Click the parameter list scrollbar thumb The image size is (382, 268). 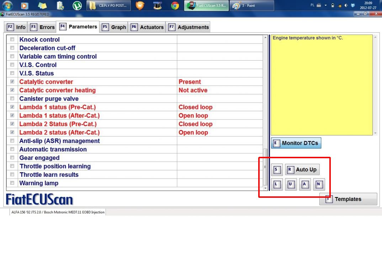(265, 167)
